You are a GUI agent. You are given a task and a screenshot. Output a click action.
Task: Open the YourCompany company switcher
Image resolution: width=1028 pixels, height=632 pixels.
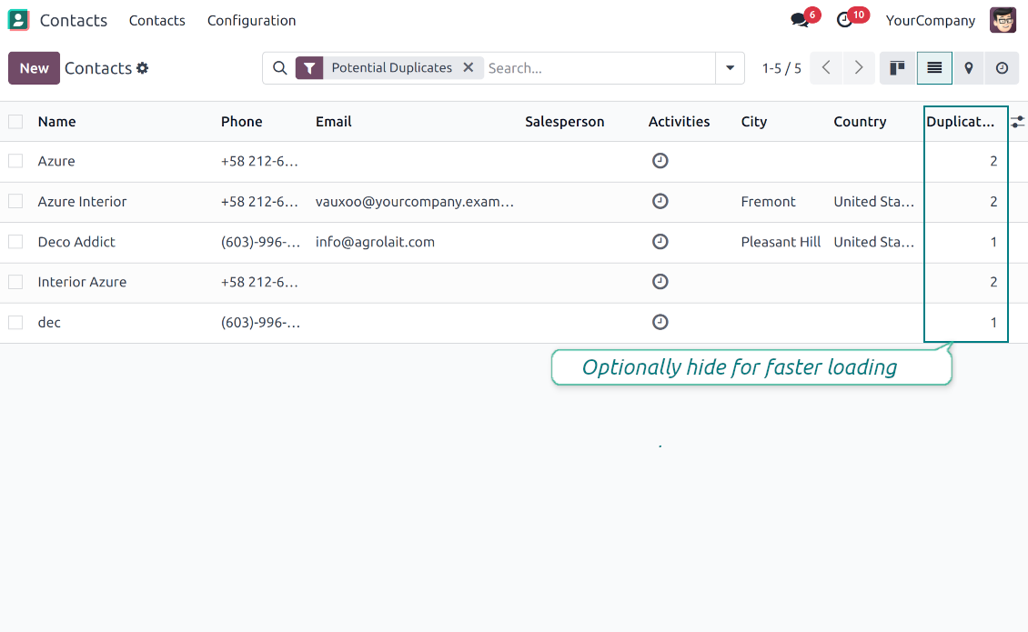(930, 20)
